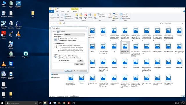Click Pin to Quick access in the ribbon
The image size is (186, 105).
coord(52,16)
